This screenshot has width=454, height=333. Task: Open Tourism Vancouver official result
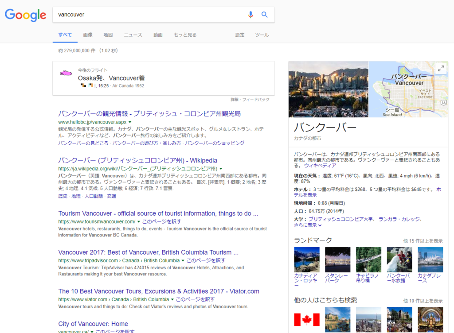point(158,213)
